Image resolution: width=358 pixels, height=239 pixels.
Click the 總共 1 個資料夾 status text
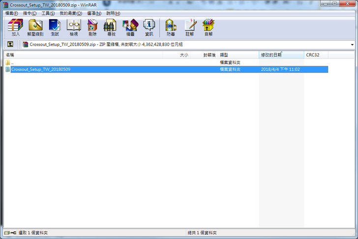(202, 233)
